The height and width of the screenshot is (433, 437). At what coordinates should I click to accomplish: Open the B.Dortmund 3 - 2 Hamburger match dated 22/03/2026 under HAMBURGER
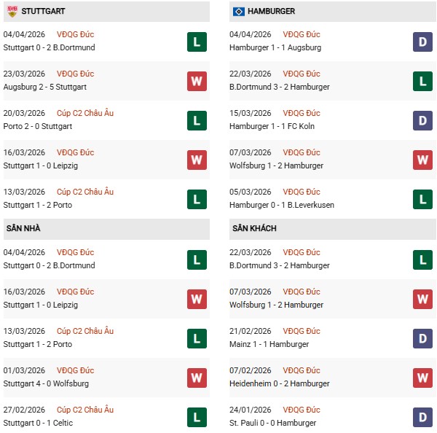[x=279, y=87]
